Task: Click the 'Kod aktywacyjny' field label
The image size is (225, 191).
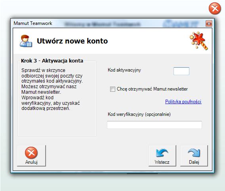Action: pyautogui.click(x=124, y=70)
